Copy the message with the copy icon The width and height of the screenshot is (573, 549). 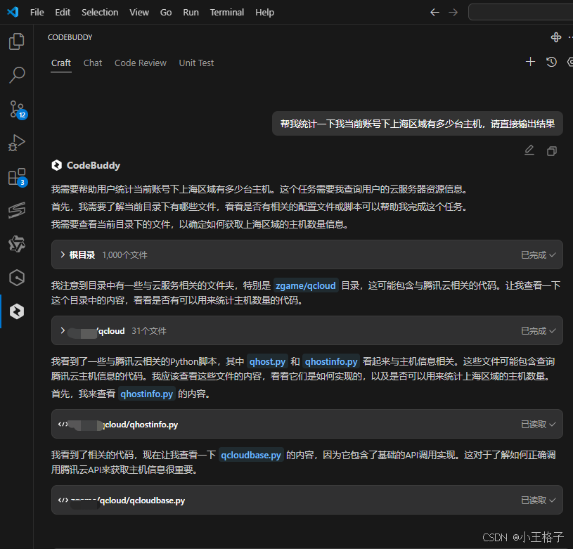click(x=551, y=150)
